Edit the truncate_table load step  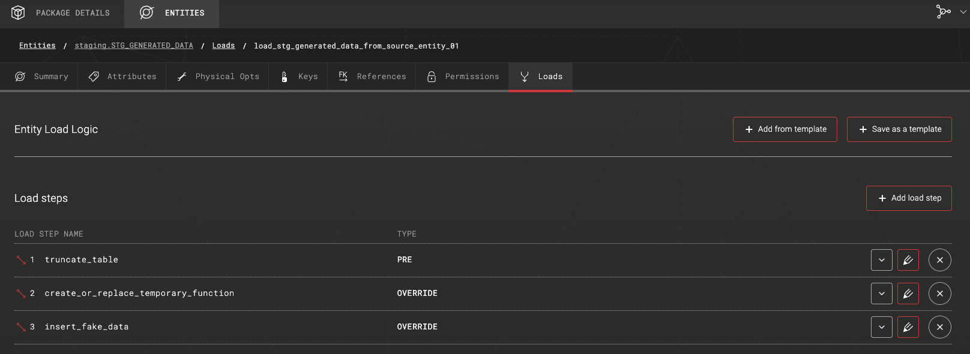coord(908,260)
